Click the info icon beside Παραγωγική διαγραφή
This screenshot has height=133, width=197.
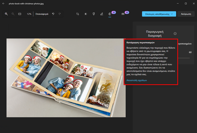tap(175, 34)
